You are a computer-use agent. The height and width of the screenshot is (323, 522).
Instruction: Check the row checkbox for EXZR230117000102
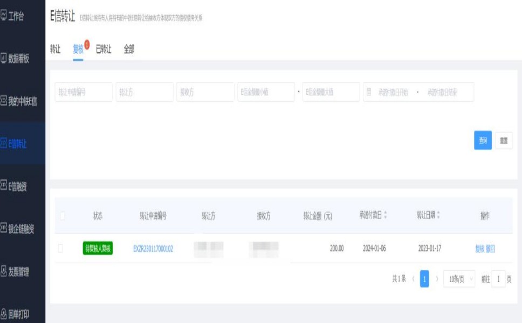tap(60, 248)
